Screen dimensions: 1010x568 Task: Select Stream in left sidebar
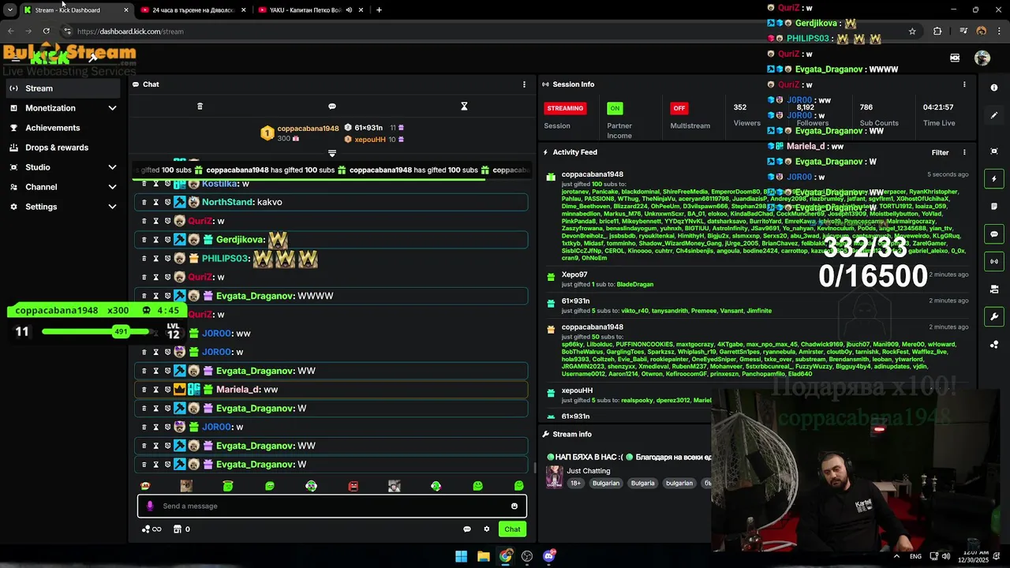63,88
